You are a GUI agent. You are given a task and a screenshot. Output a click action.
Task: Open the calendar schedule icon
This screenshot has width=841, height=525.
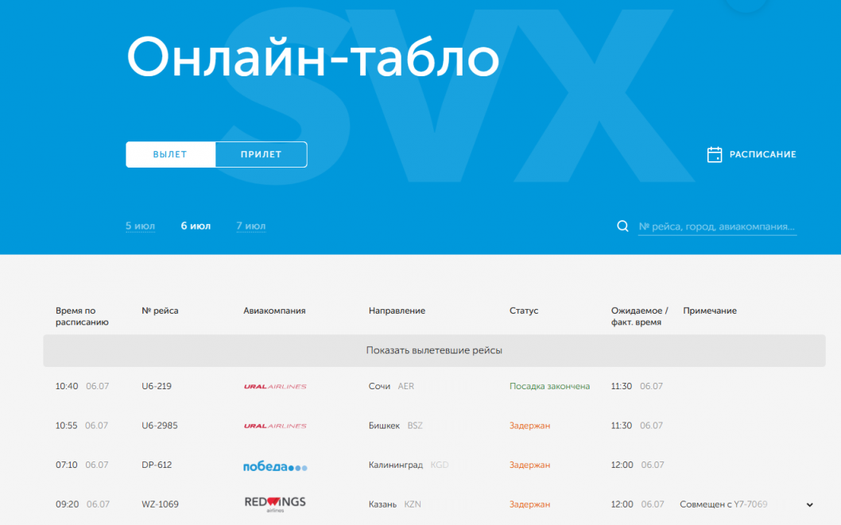[x=715, y=154]
